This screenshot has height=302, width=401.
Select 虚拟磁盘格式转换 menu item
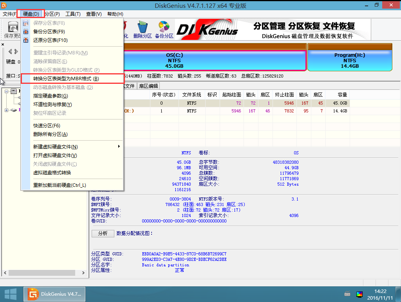72,173
